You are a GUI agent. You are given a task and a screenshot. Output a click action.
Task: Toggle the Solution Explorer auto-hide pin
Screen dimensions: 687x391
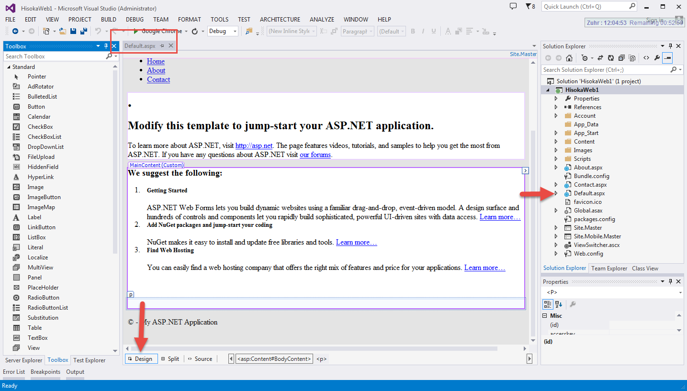pos(671,46)
